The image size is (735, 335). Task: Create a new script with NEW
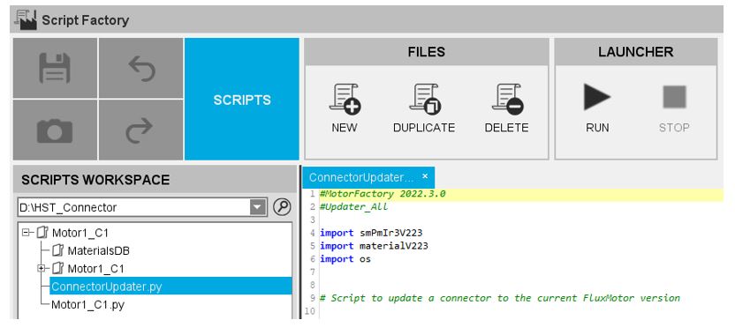(x=345, y=108)
